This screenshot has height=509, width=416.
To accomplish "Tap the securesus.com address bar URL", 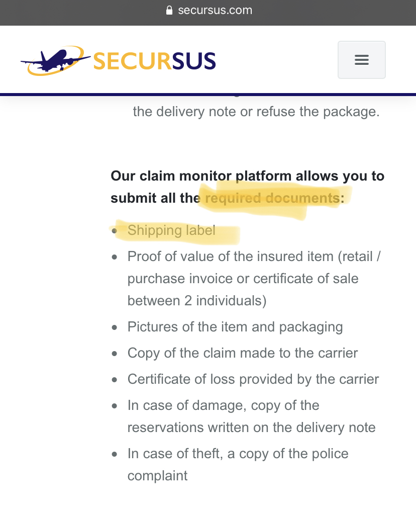I will tap(215, 11).
